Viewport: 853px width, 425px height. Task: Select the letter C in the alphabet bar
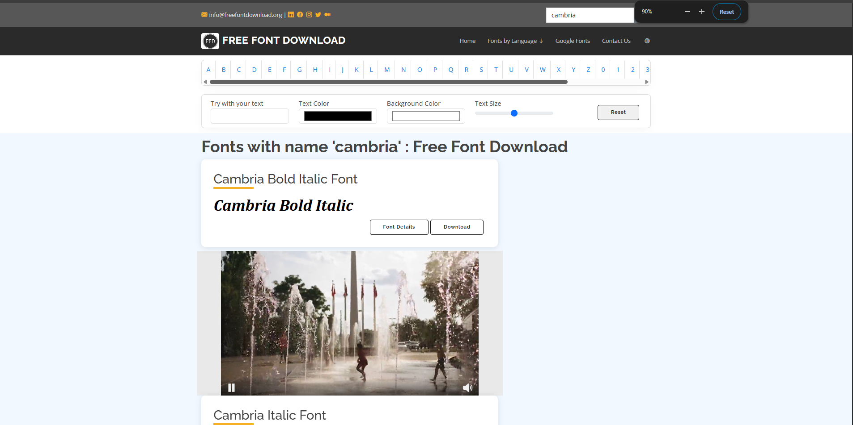click(238, 70)
